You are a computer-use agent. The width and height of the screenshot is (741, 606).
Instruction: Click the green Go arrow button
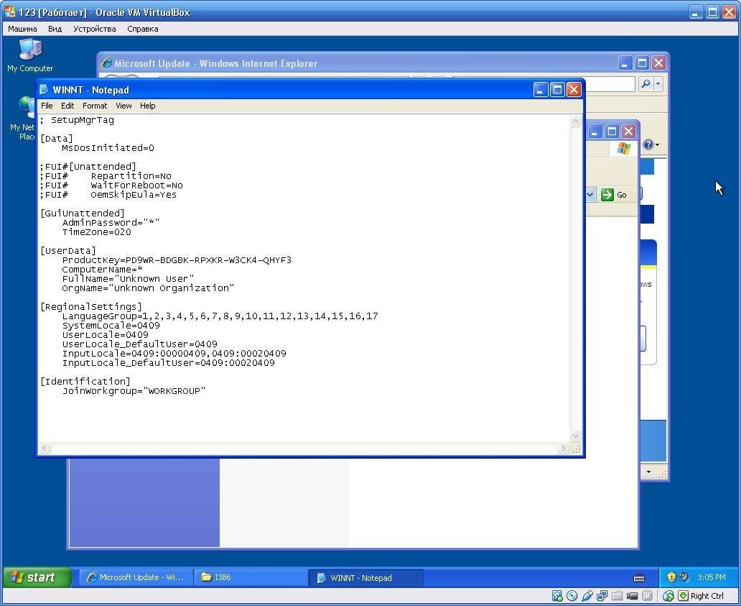click(x=607, y=194)
